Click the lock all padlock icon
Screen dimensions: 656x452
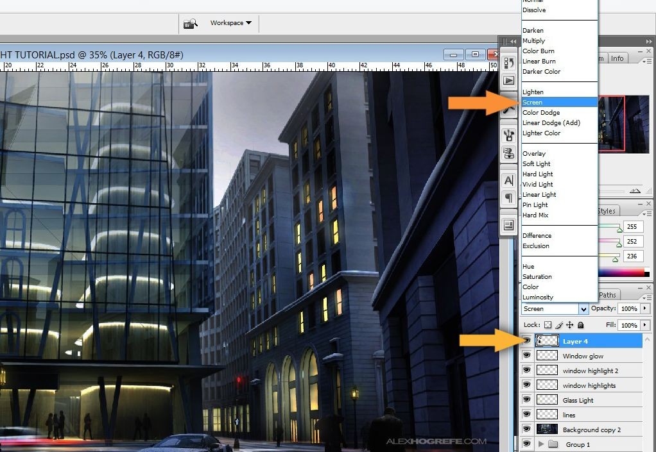[581, 326]
